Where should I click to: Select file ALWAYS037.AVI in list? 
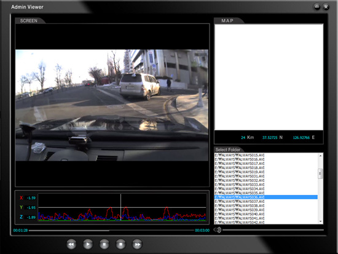click(240, 201)
